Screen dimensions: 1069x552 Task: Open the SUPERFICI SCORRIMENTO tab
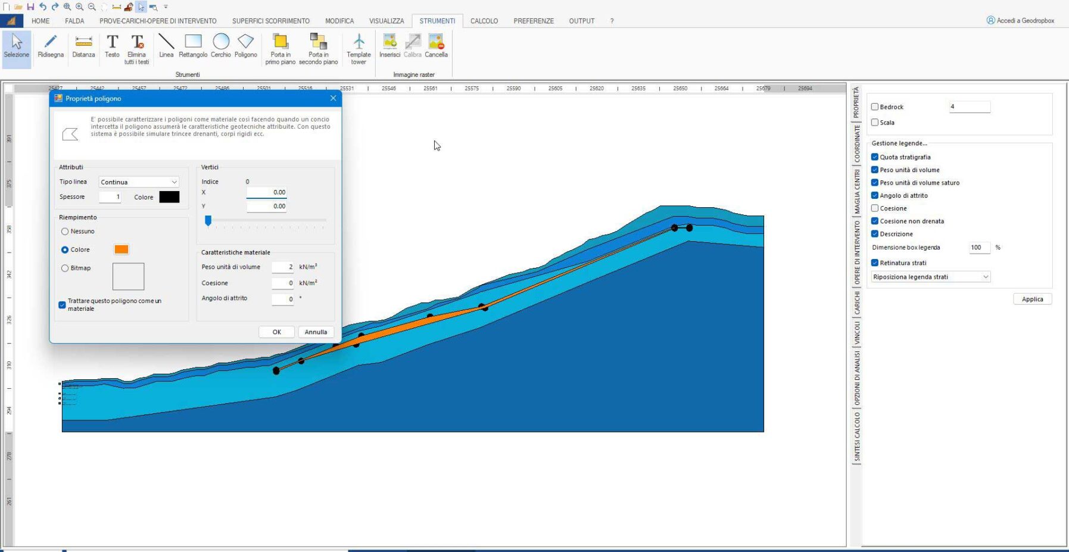[x=271, y=21]
